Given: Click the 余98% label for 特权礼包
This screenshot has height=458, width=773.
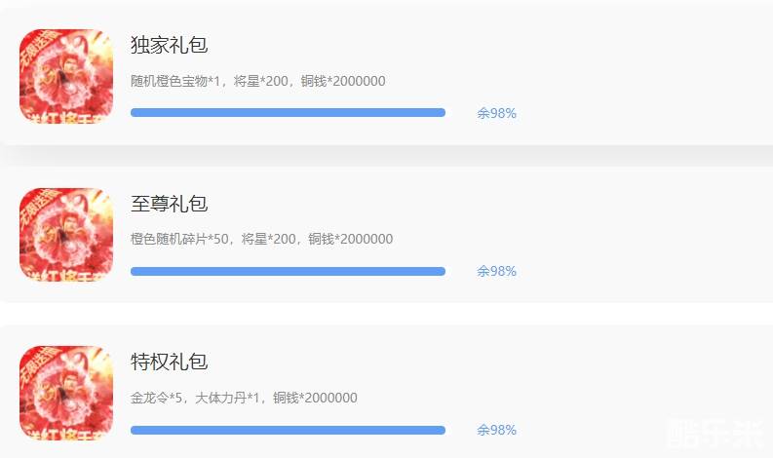Looking at the screenshot, I should point(496,430).
